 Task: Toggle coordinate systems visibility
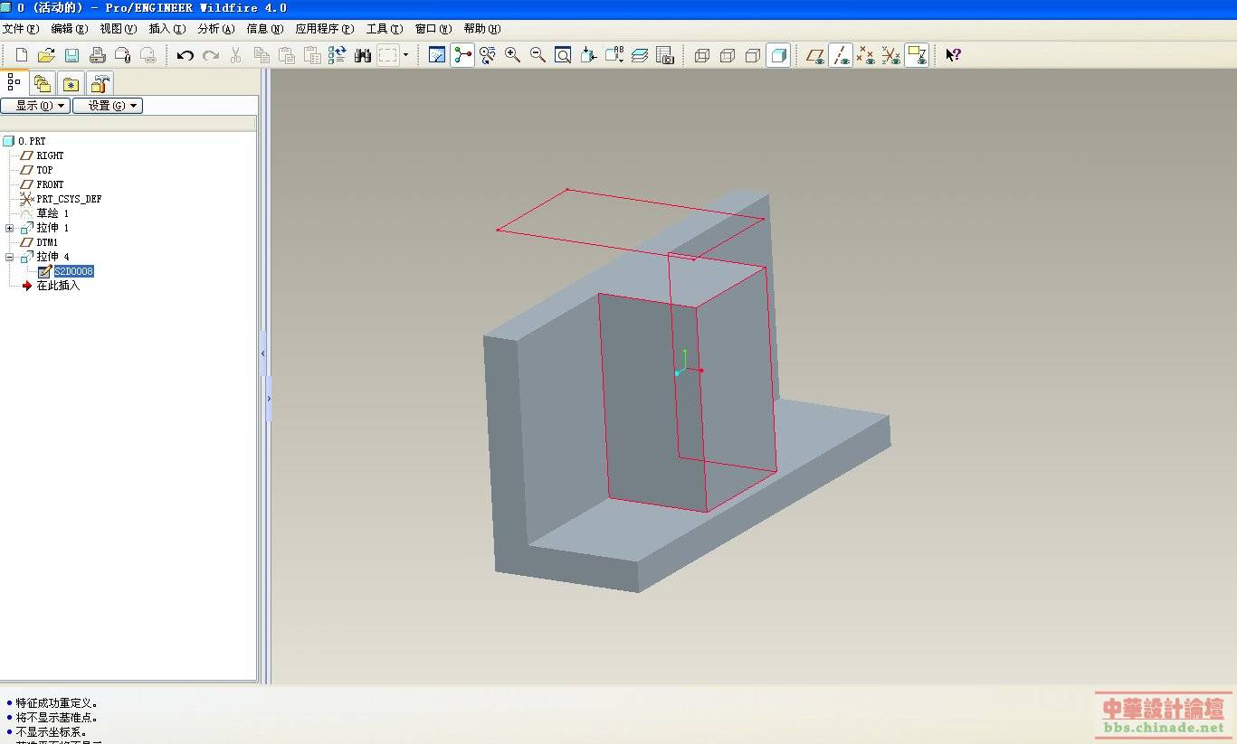pos(891,55)
